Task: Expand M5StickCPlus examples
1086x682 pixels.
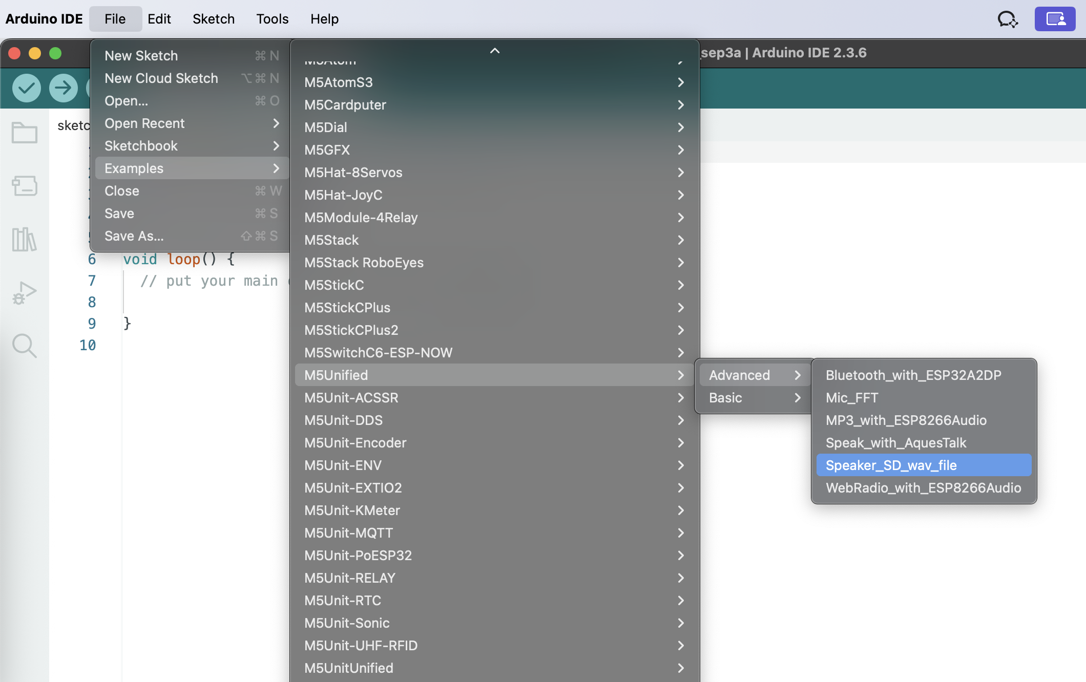Action: 495,307
